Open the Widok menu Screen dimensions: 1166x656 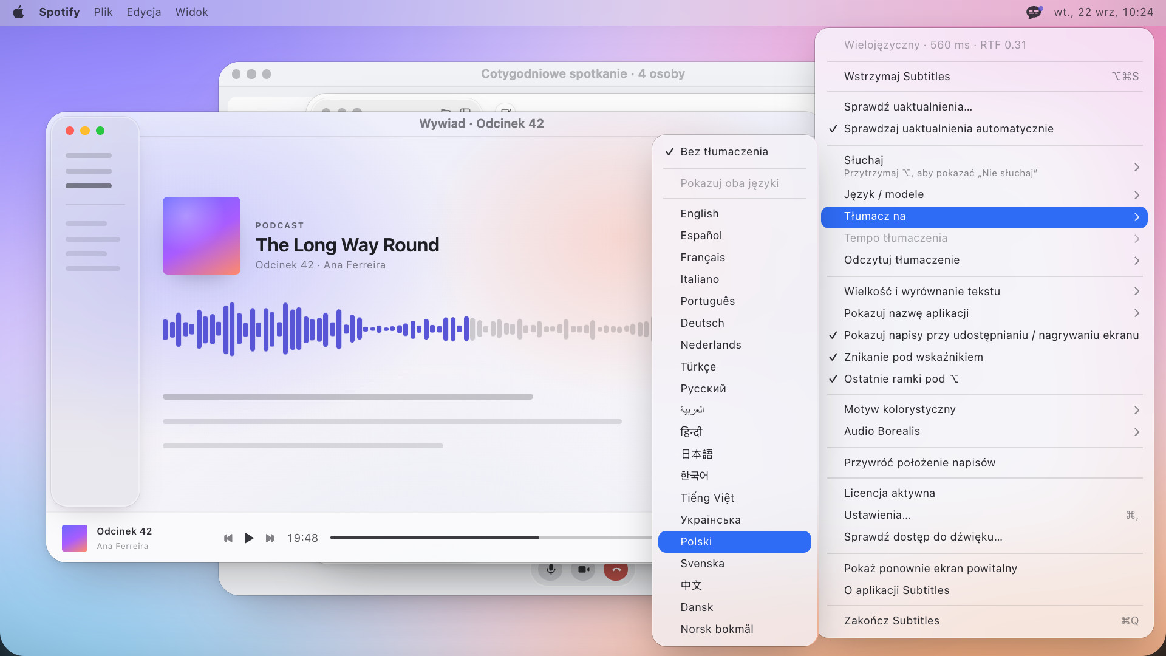(191, 12)
